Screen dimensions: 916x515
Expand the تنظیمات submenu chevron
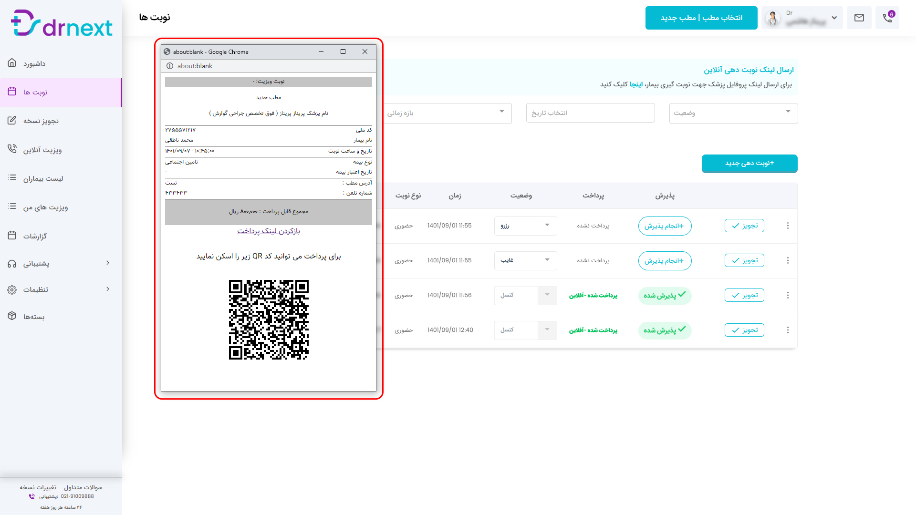[108, 289]
